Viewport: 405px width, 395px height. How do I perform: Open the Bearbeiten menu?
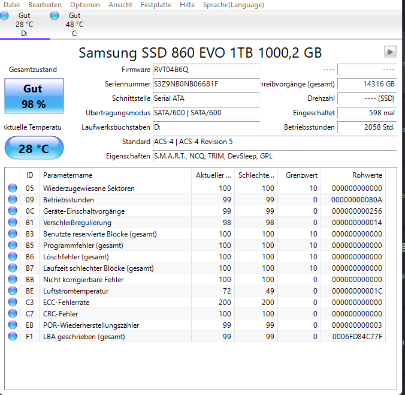[45, 5]
